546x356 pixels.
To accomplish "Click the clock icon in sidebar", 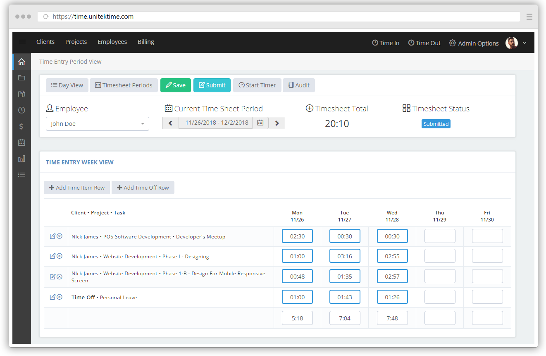I will pyautogui.click(x=21, y=110).
